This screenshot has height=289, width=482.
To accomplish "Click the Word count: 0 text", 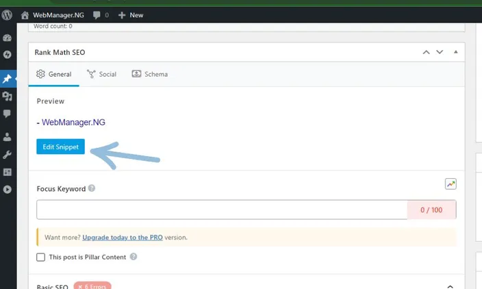I will 53,26.
